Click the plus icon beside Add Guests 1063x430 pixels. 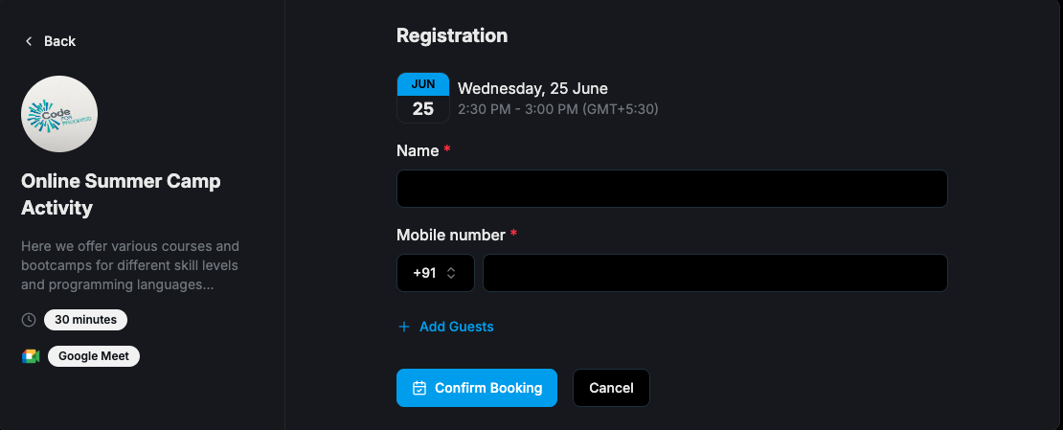tap(403, 327)
